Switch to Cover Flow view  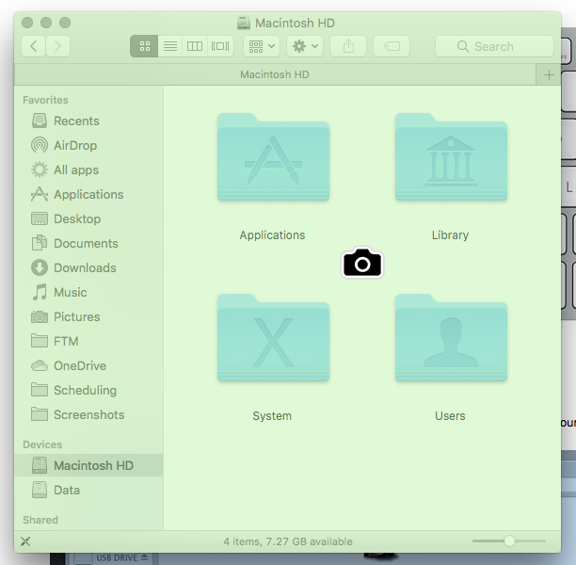coord(220,46)
